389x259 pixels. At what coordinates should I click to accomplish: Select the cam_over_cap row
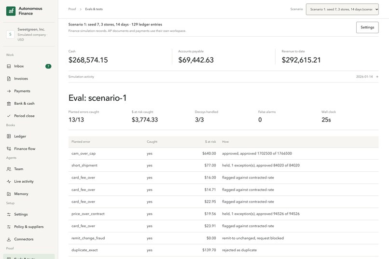pyautogui.click(x=223, y=153)
